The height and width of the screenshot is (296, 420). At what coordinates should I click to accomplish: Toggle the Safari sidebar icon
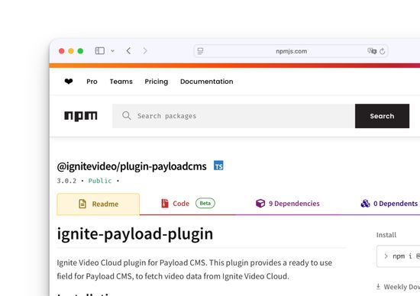pos(99,50)
